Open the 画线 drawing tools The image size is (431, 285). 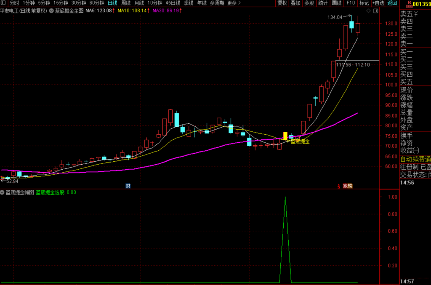336,3
